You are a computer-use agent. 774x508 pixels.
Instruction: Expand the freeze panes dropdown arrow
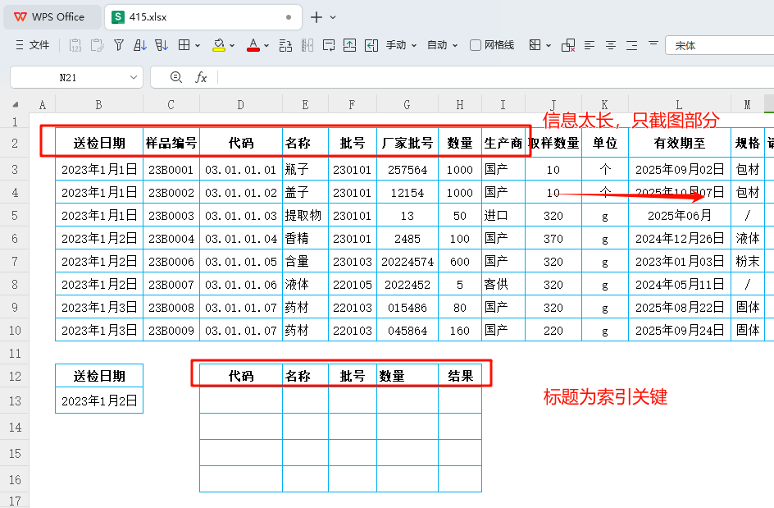[x=549, y=46]
